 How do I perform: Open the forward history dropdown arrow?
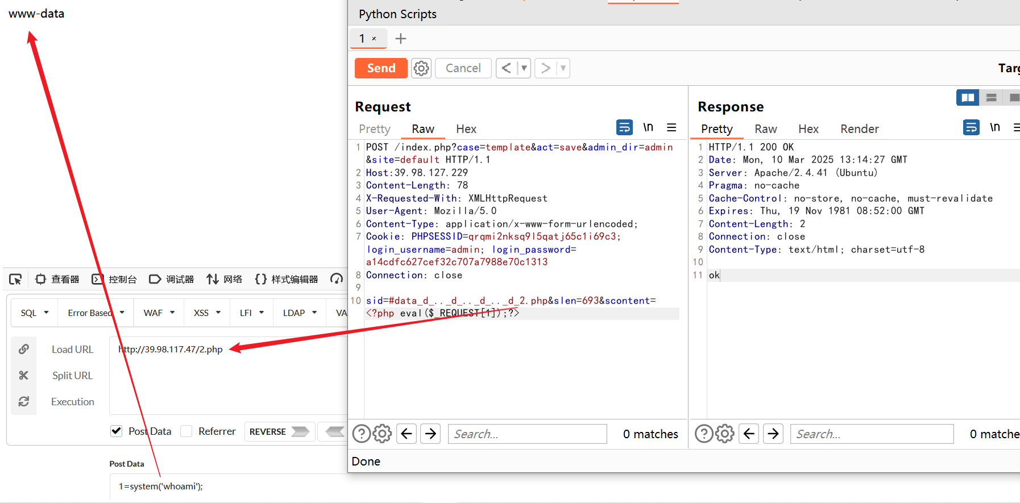tap(563, 68)
